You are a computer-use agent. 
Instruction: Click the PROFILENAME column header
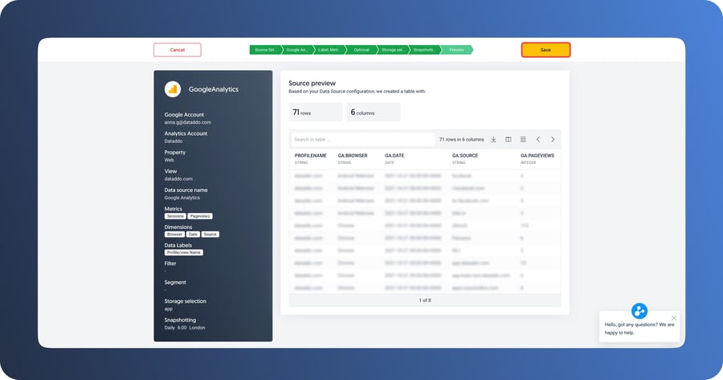[310, 156]
